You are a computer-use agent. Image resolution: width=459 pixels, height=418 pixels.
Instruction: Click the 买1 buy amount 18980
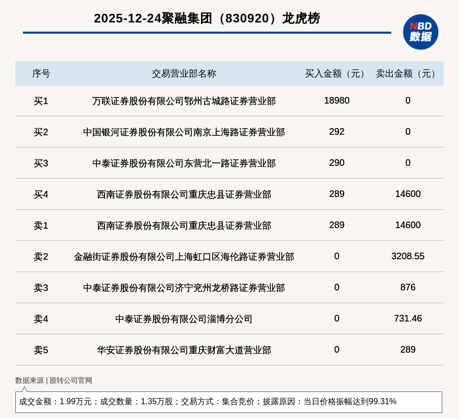[337, 101]
